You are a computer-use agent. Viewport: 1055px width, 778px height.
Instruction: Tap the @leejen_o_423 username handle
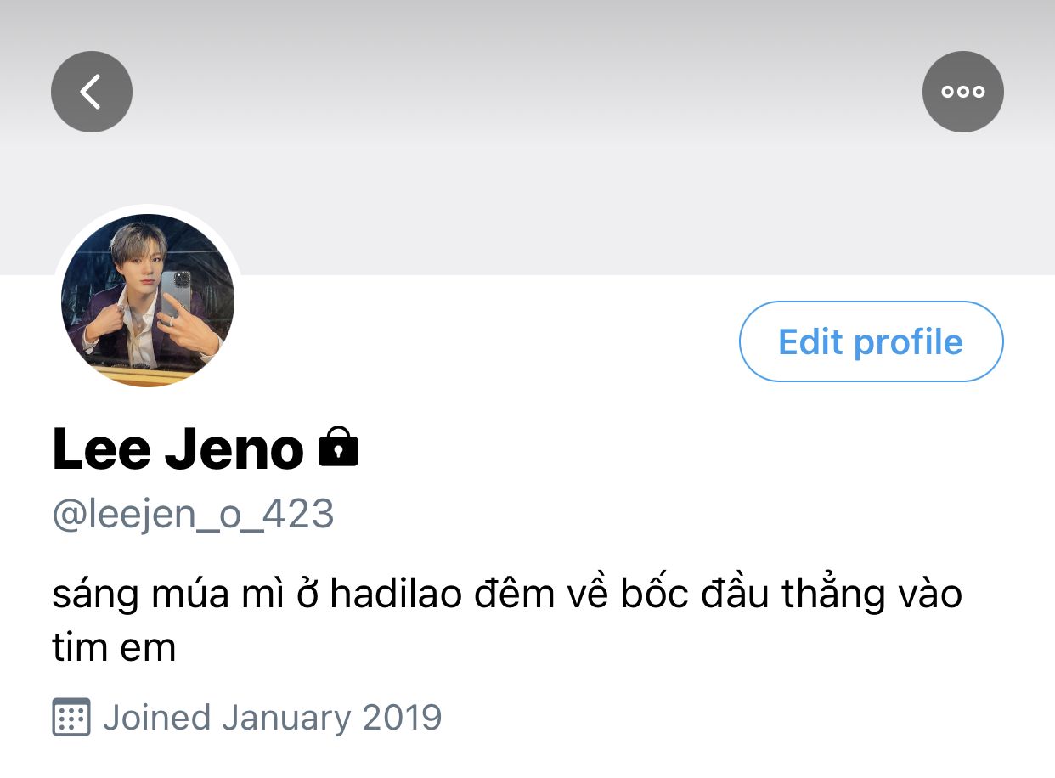194,515
